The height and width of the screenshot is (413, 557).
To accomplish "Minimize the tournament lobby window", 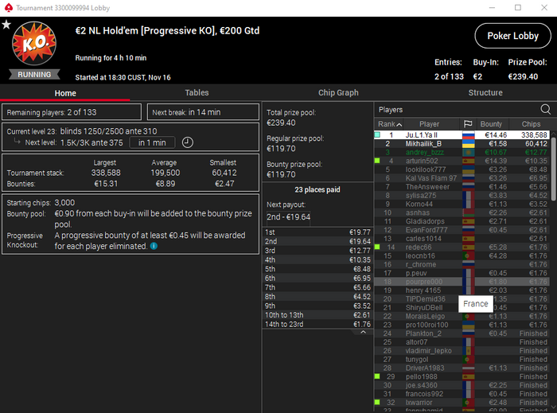I will 492,7.
